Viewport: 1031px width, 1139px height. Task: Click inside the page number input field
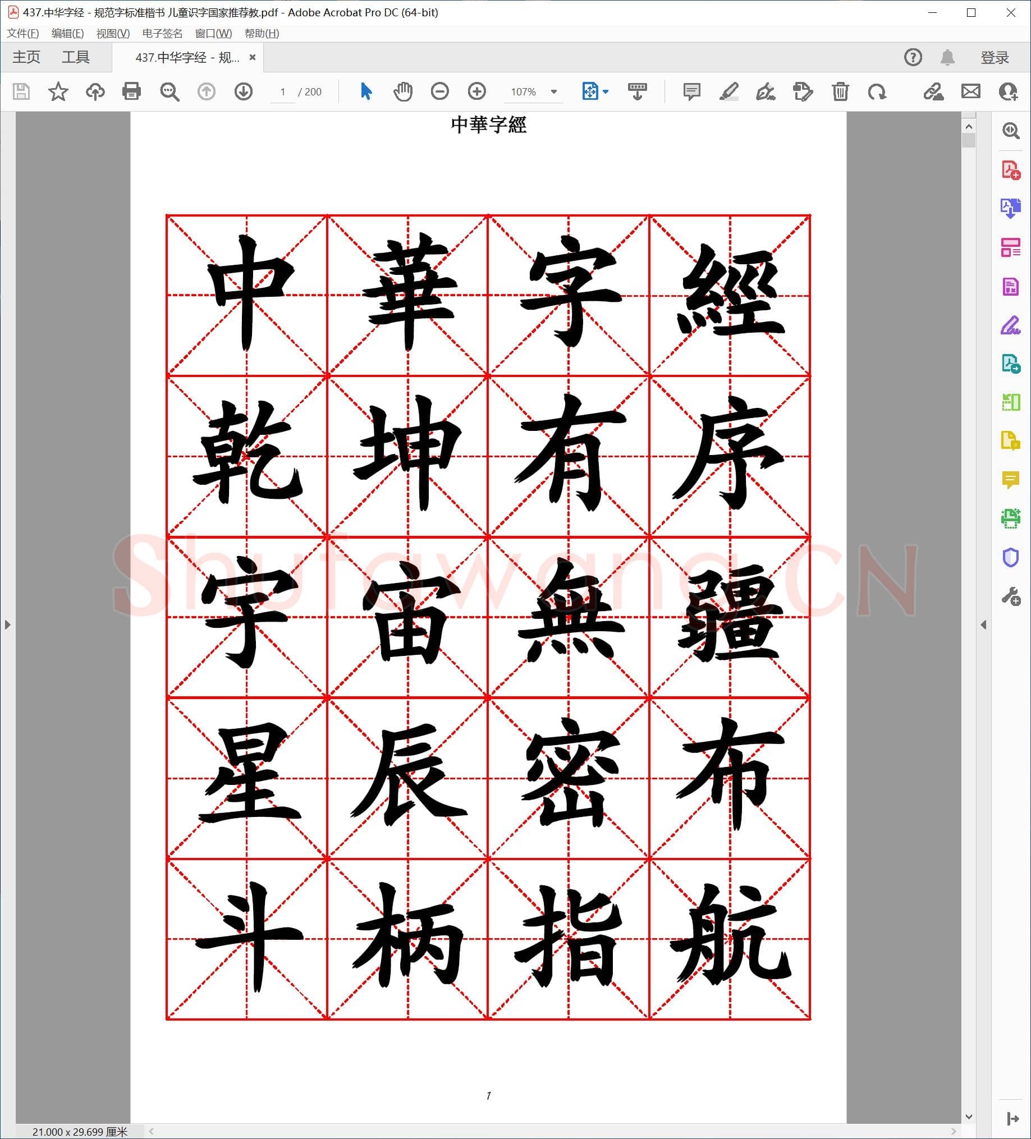[x=283, y=91]
